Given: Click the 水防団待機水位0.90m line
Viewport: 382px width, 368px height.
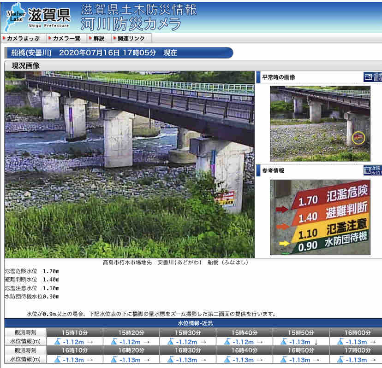Looking at the screenshot, I should [32, 297].
